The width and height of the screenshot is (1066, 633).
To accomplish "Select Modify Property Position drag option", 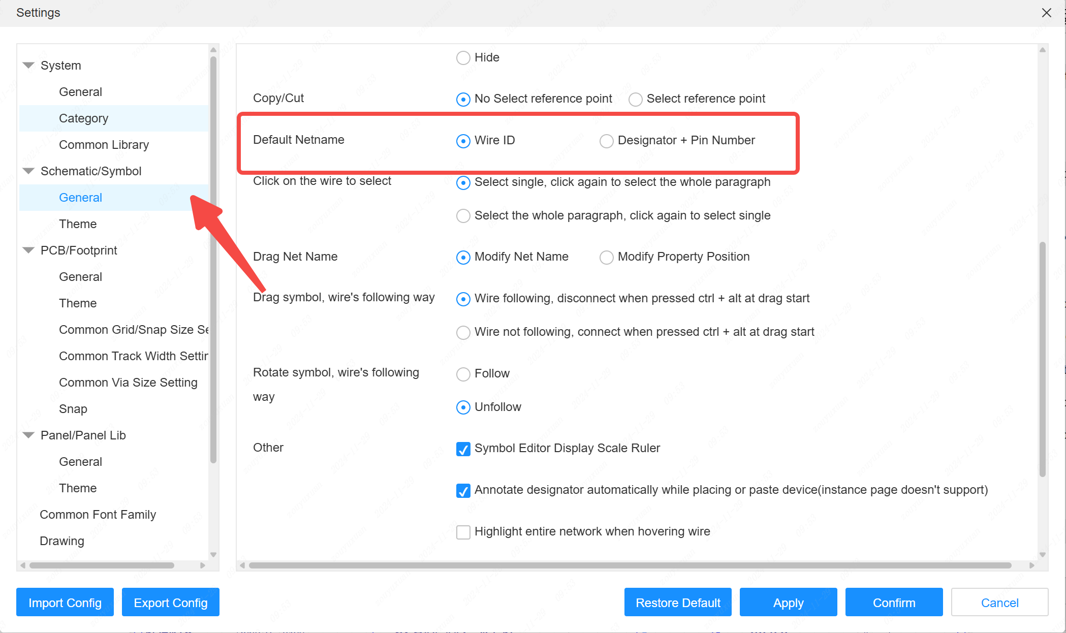I will coord(607,257).
